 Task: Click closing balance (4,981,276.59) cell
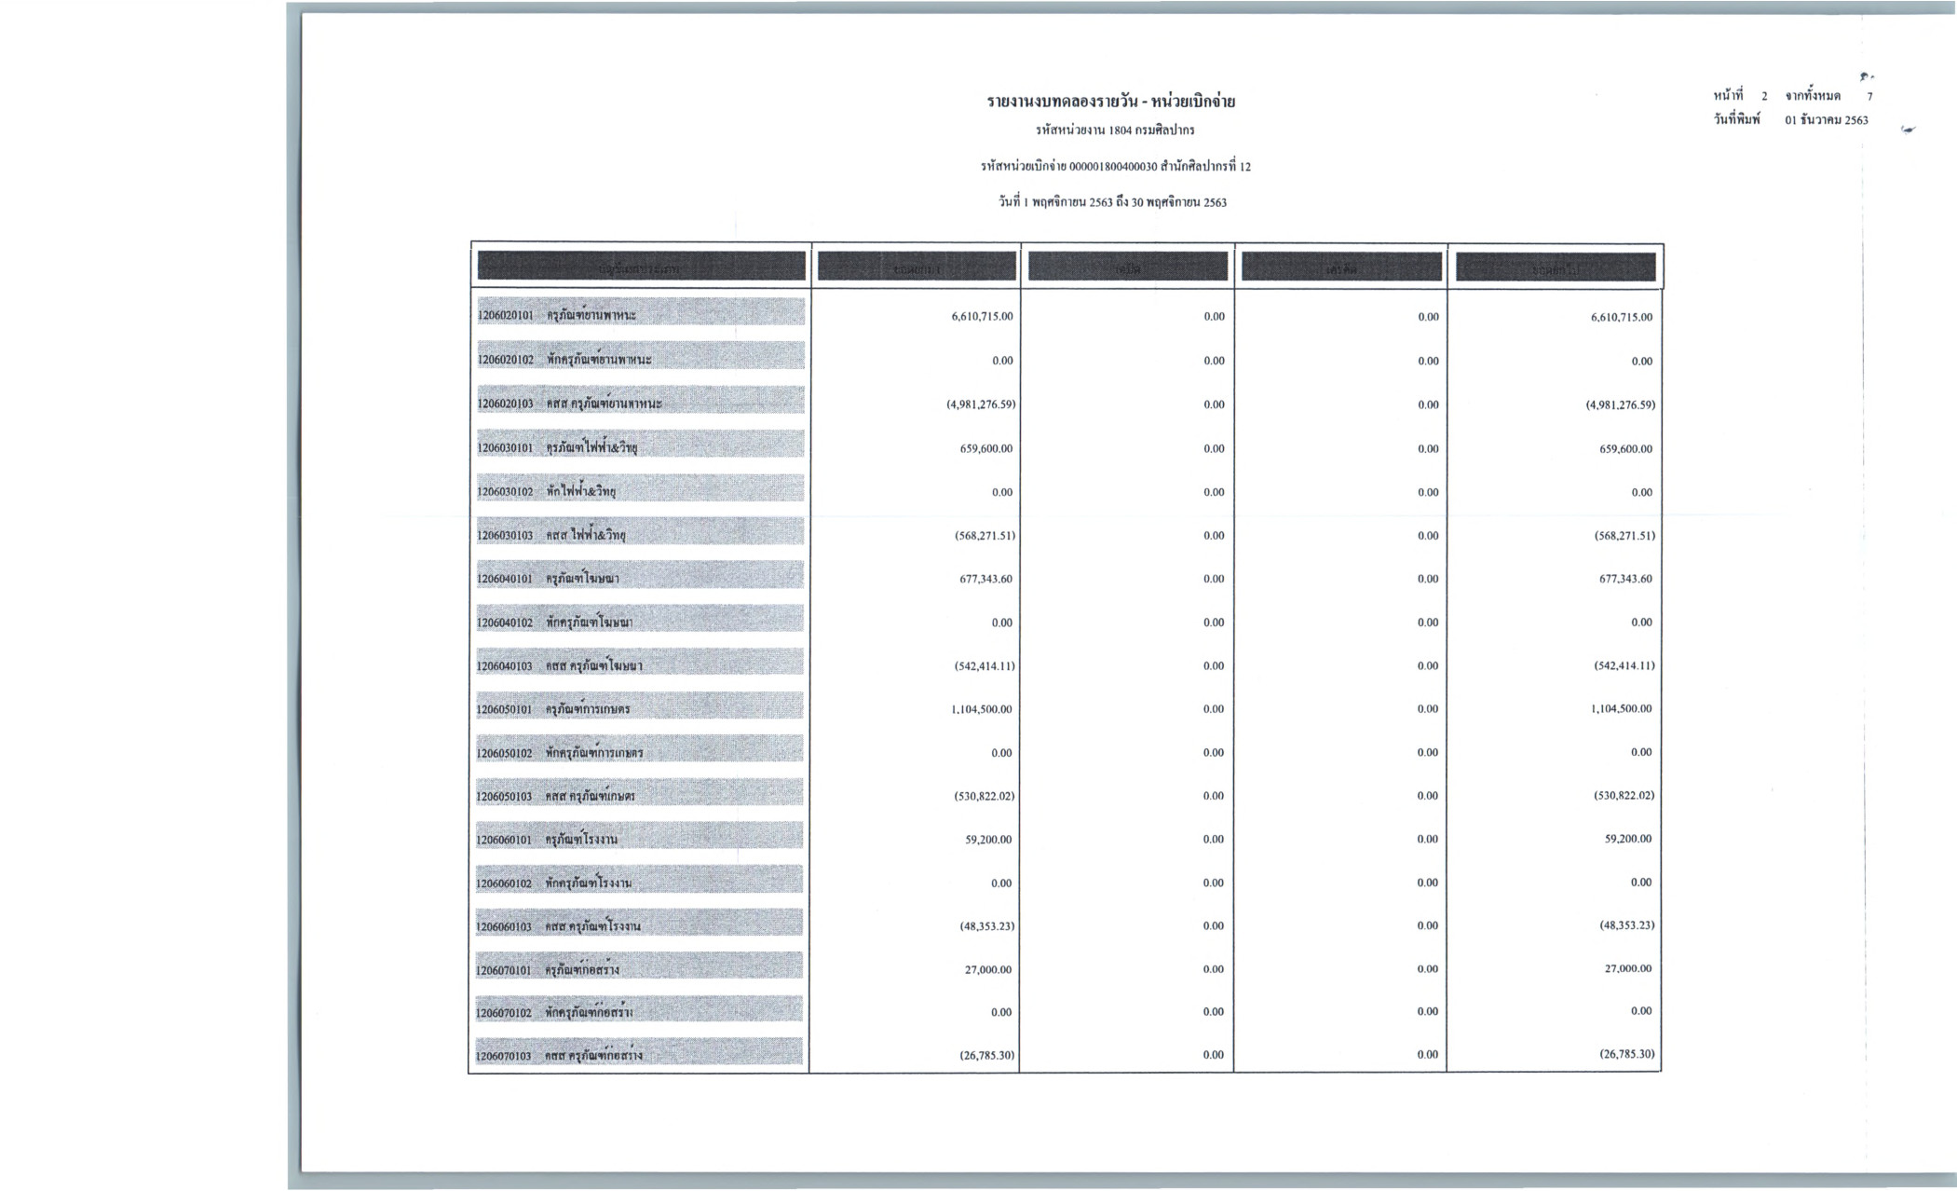click(1620, 405)
